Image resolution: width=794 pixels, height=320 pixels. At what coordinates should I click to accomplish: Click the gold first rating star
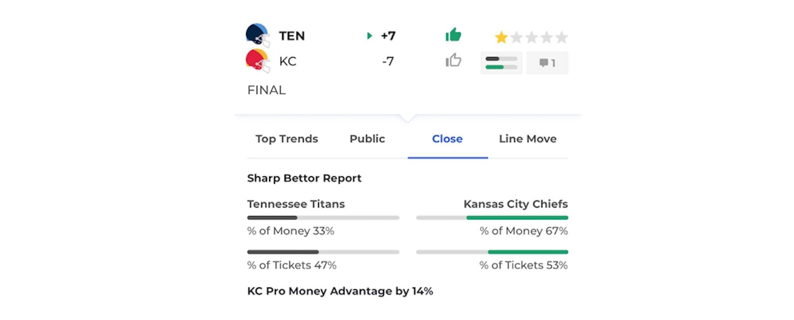click(501, 38)
